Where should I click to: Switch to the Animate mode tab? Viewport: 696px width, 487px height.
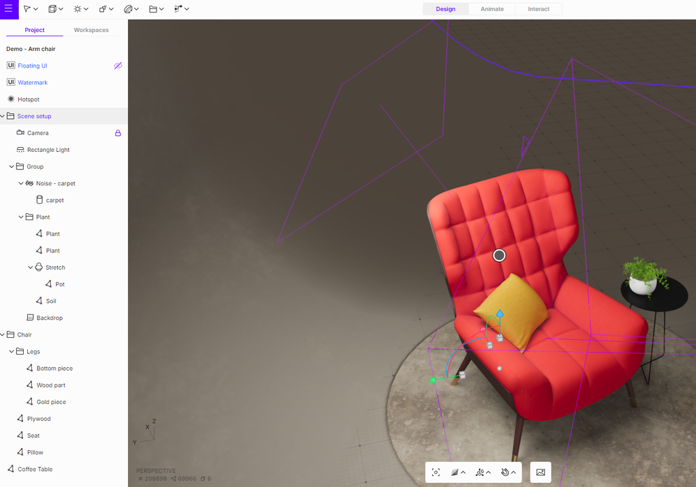[492, 9]
